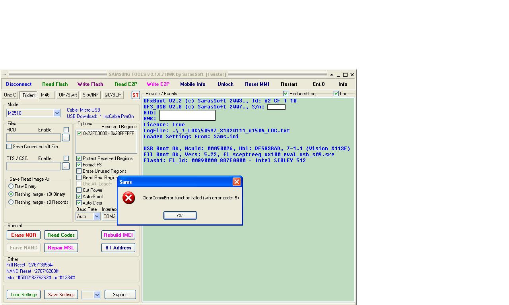This screenshot has width=509, height=305.
Task: Click Disconnect in the top toolbar
Action: (x=19, y=84)
